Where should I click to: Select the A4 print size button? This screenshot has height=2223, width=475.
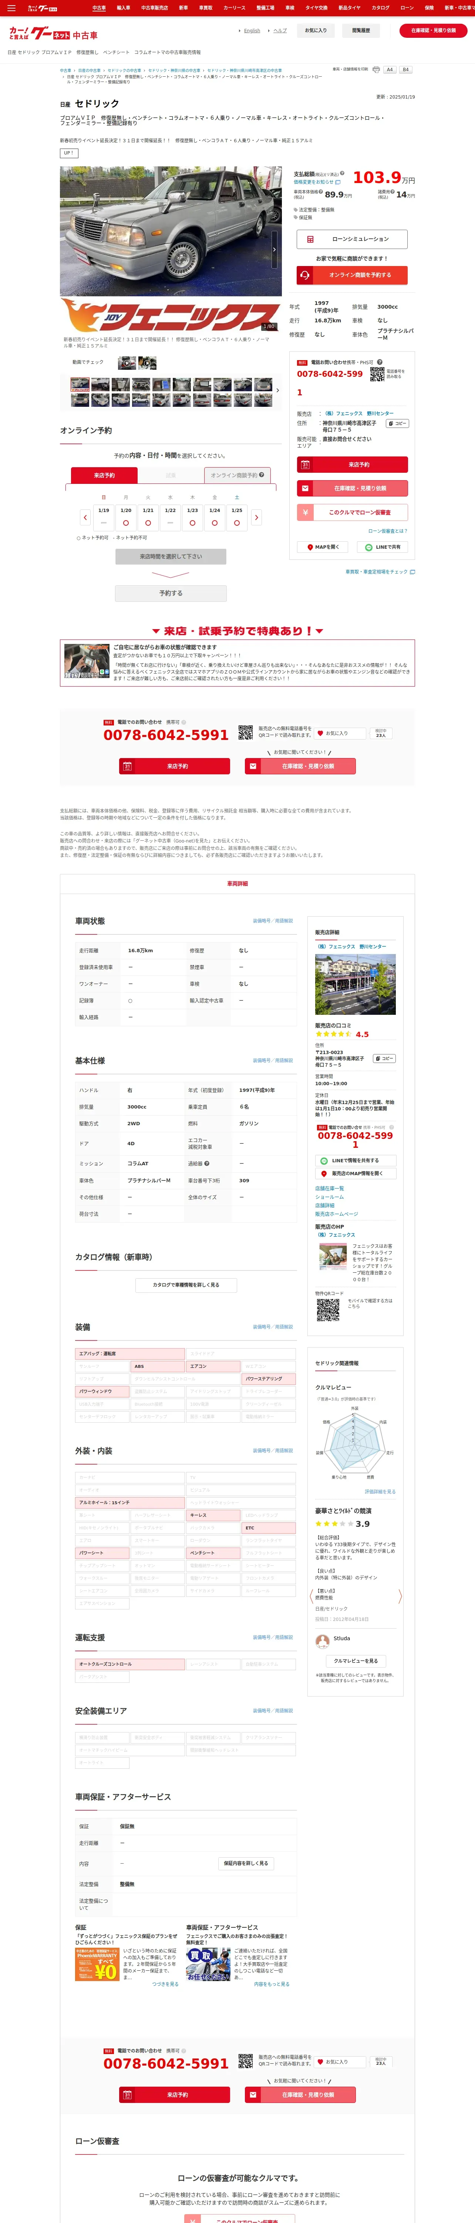pyautogui.click(x=390, y=70)
